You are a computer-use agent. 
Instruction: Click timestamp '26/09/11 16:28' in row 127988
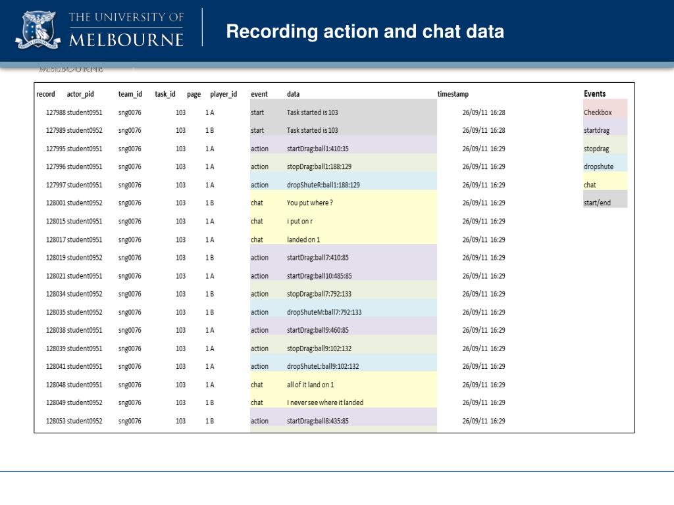coord(484,112)
